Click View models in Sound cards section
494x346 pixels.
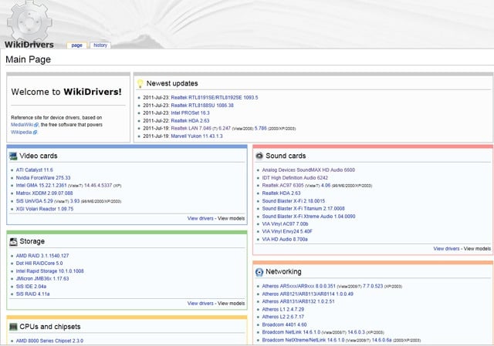pyautogui.click(x=475, y=249)
